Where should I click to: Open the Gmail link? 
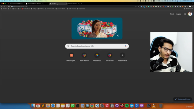tap(172, 14)
